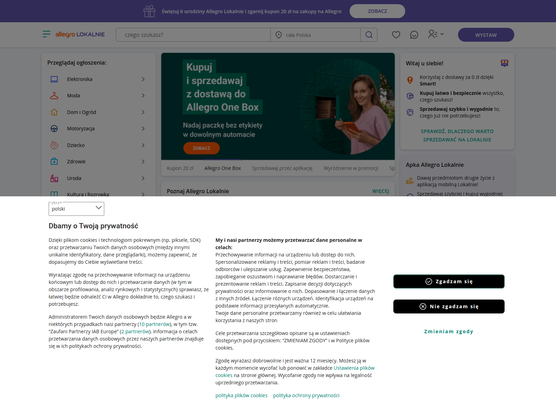Click the Elektronika laptop icon
Screen dimensions: 556x417
click(54, 79)
